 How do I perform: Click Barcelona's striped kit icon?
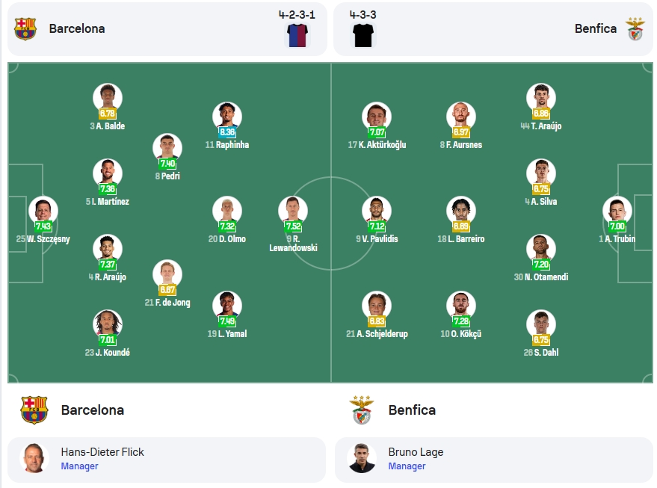297,35
